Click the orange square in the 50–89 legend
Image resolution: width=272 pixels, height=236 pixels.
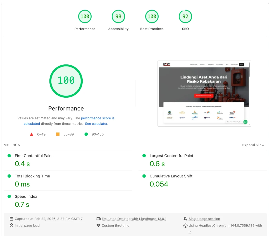(58, 134)
